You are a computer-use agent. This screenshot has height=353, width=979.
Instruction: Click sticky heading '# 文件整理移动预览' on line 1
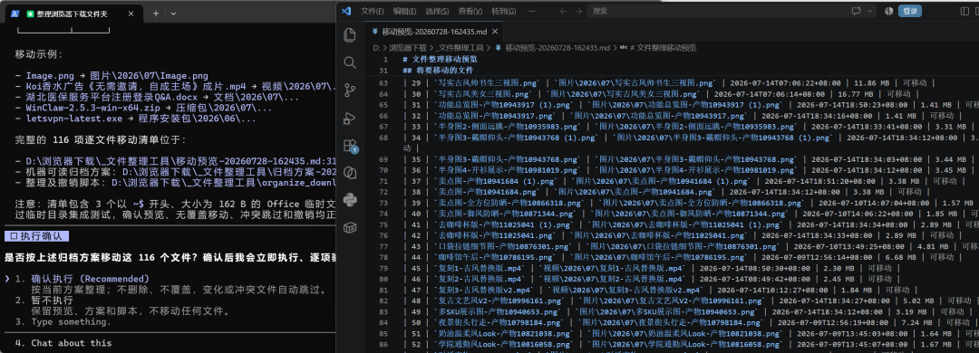441,59
